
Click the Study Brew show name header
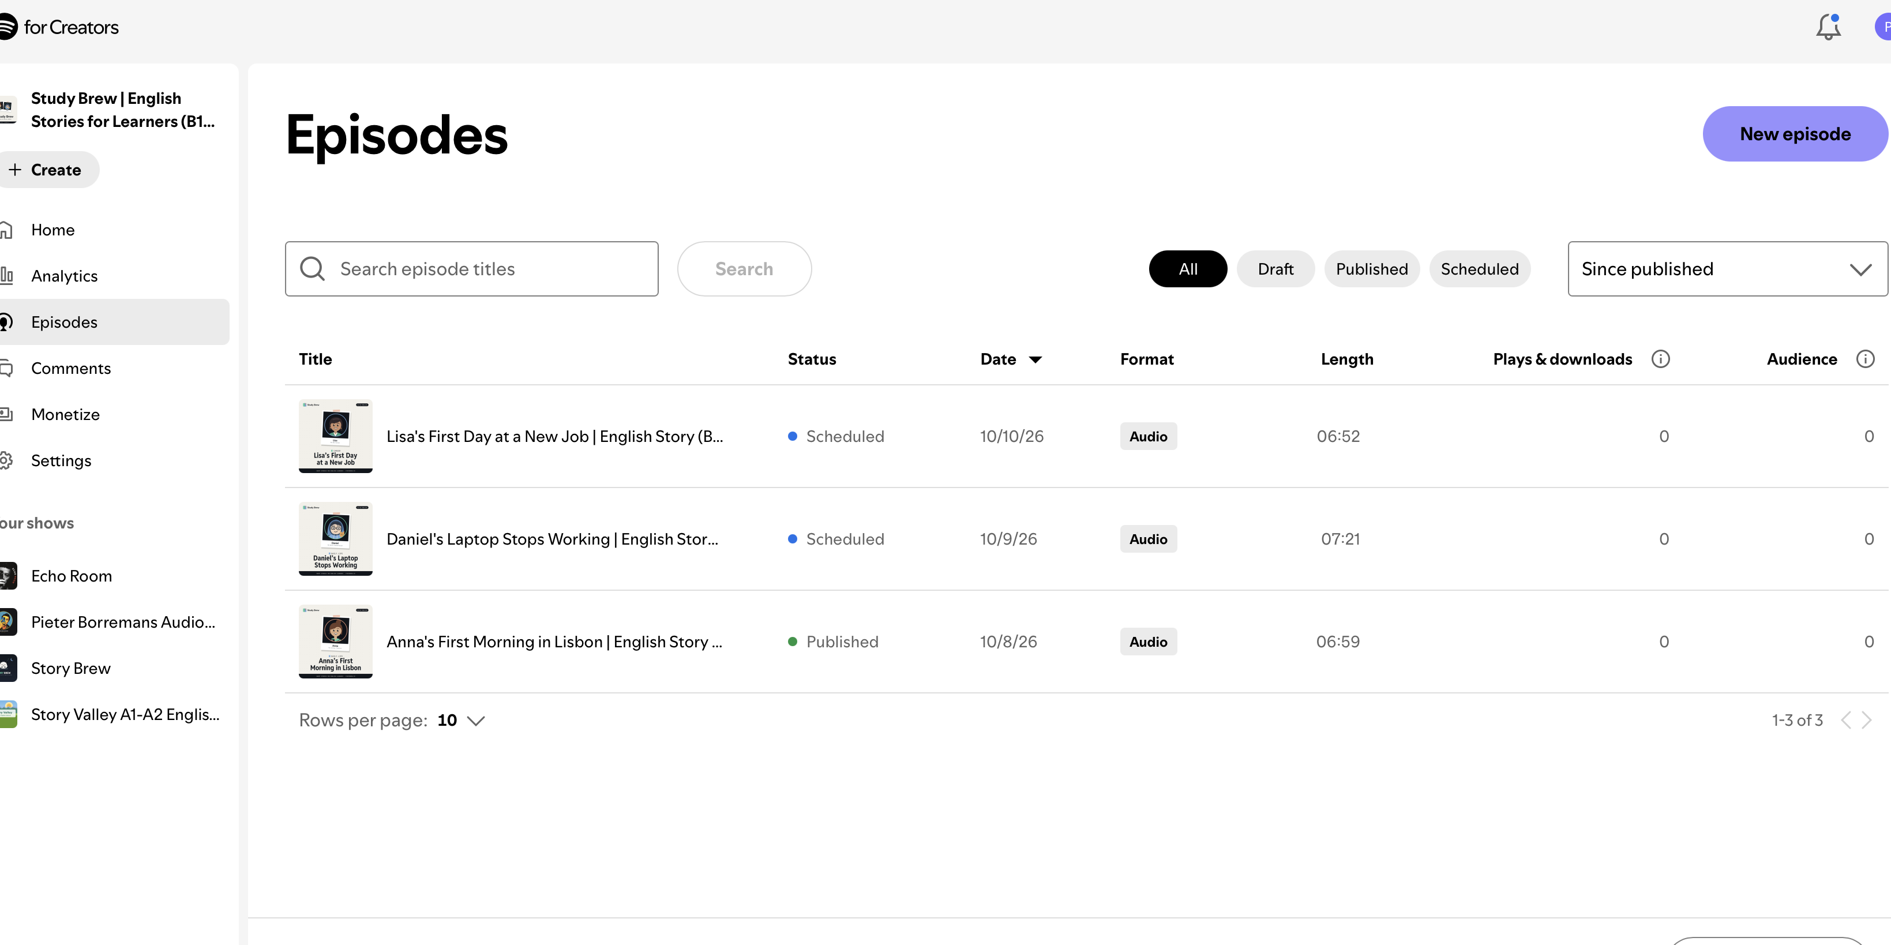(x=123, y=110)
